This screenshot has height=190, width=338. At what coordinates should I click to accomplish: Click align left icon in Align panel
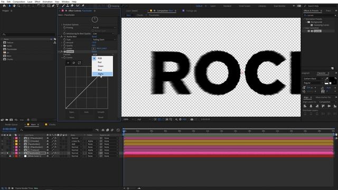click(x=305, y=106)
